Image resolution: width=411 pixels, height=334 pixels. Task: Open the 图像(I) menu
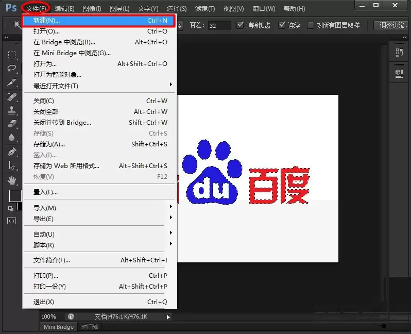(92, 9)
